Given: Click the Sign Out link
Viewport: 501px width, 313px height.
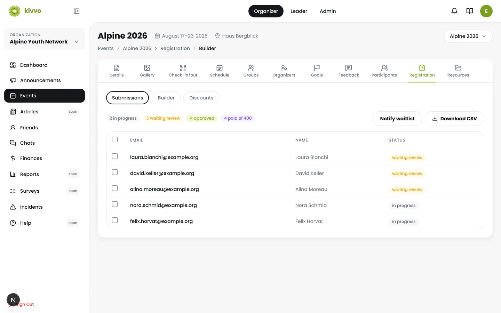Looking at the screenshot, I should (22, 304).
